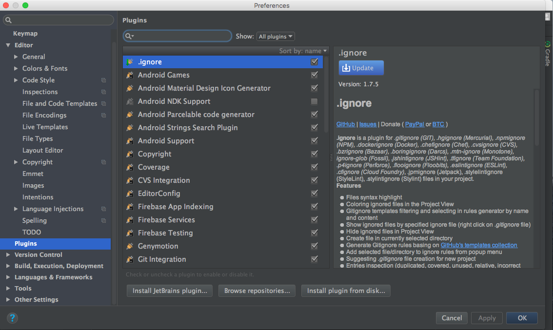Click the Genymotion plugin icon

pyautogui.click(x=130, y=246)
